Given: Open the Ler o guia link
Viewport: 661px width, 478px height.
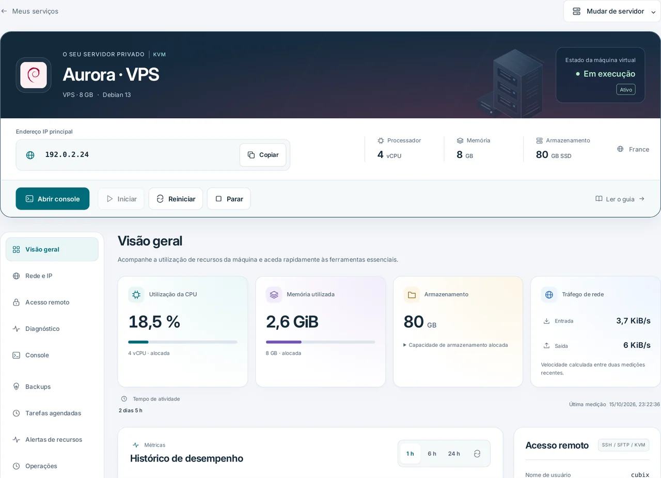Looking at the screenshot, I should [x=620, y=199].
